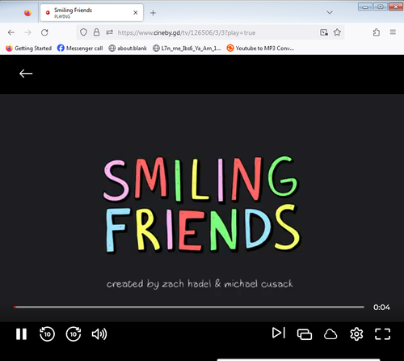Open player settings gear
This screenshot has width=404, height=361.
pos(356,334)
